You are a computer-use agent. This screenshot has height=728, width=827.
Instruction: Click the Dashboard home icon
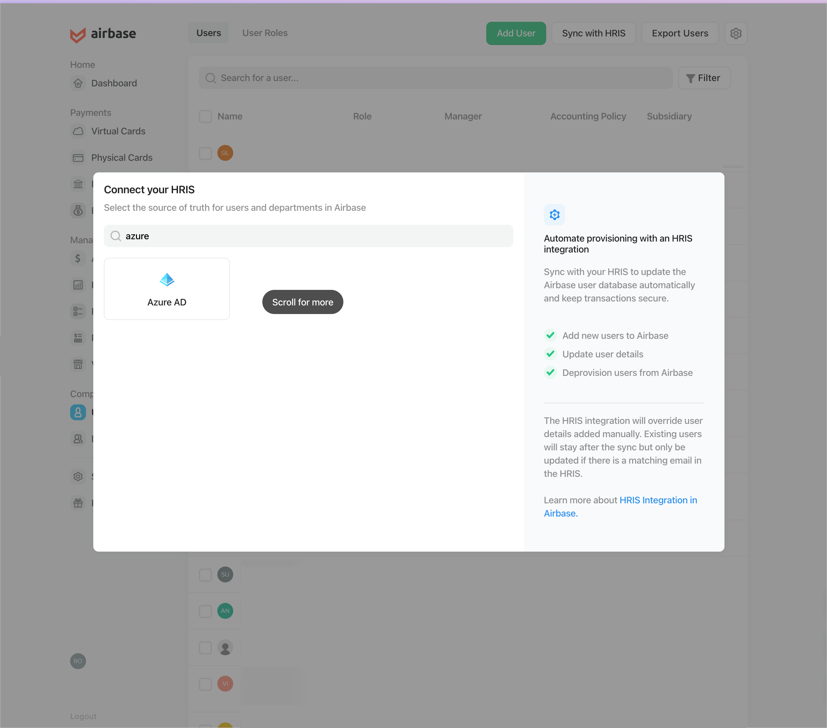point(79,83)
